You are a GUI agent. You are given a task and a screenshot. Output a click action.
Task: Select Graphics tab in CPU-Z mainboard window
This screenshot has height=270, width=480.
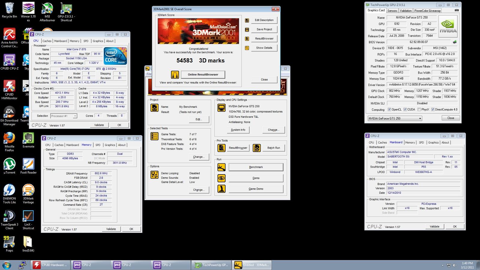pos(433,143)
